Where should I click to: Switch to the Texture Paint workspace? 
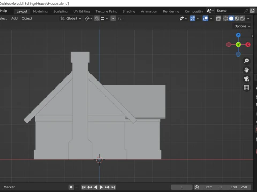106,11
